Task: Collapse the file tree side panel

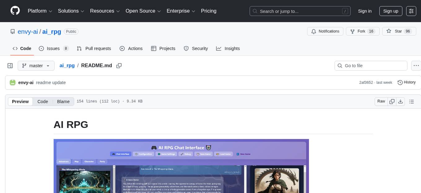Action: (10, 66)
